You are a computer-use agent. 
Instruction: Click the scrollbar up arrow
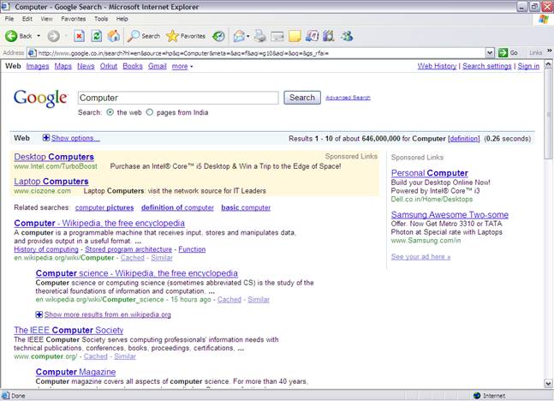(548, 64)
